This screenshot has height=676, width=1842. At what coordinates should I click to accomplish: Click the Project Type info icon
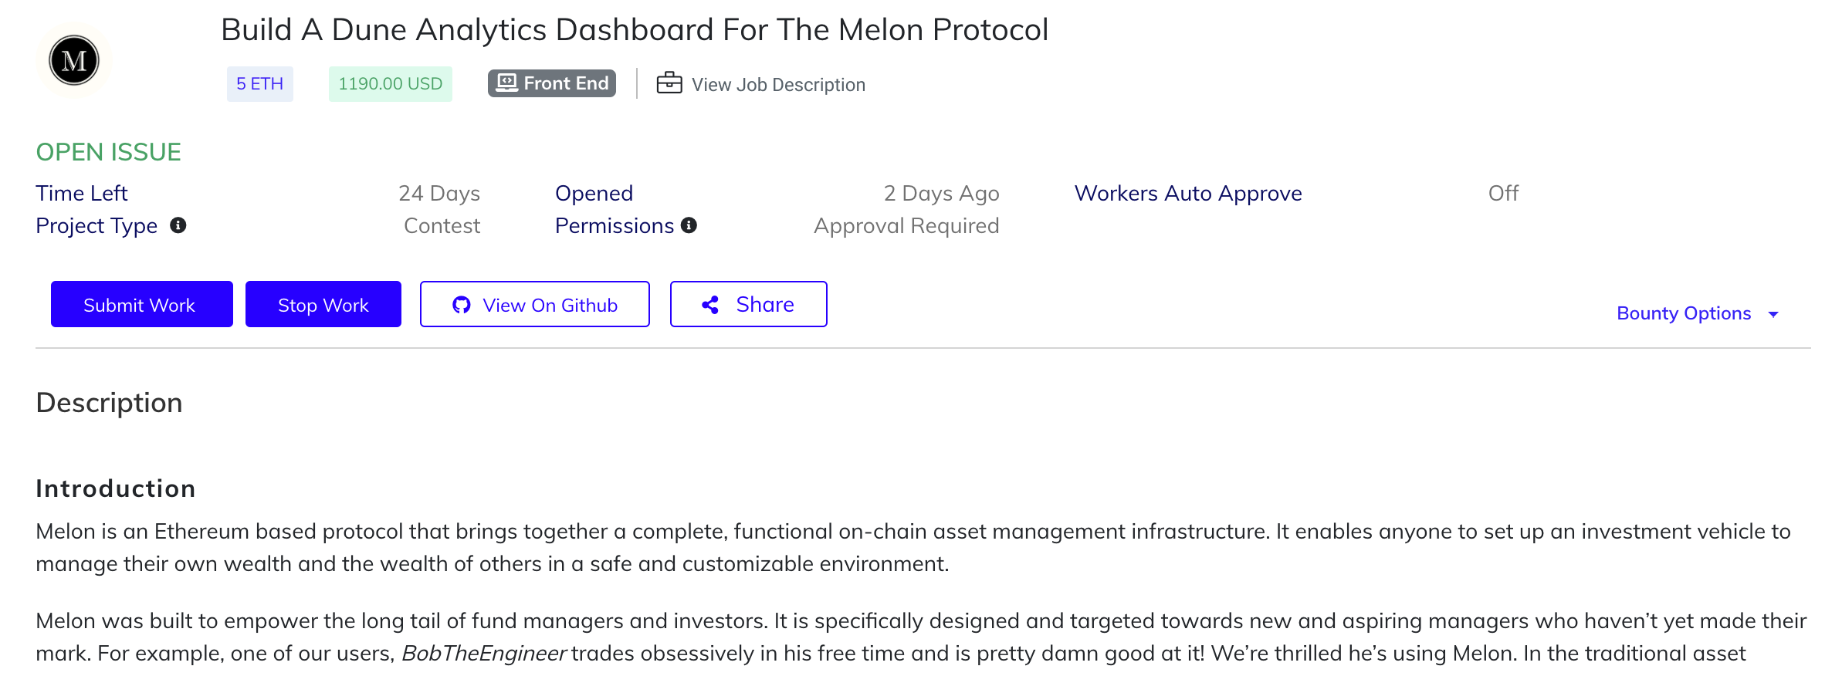coord(178,225)
